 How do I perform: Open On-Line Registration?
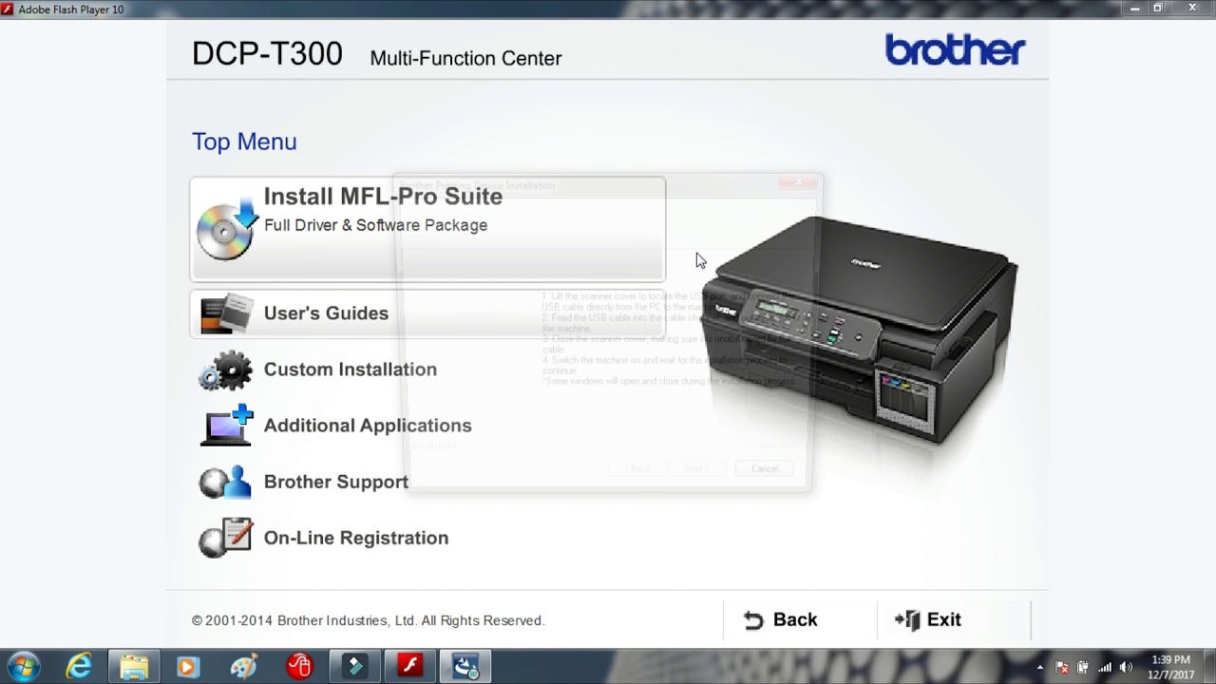point(323,538)
